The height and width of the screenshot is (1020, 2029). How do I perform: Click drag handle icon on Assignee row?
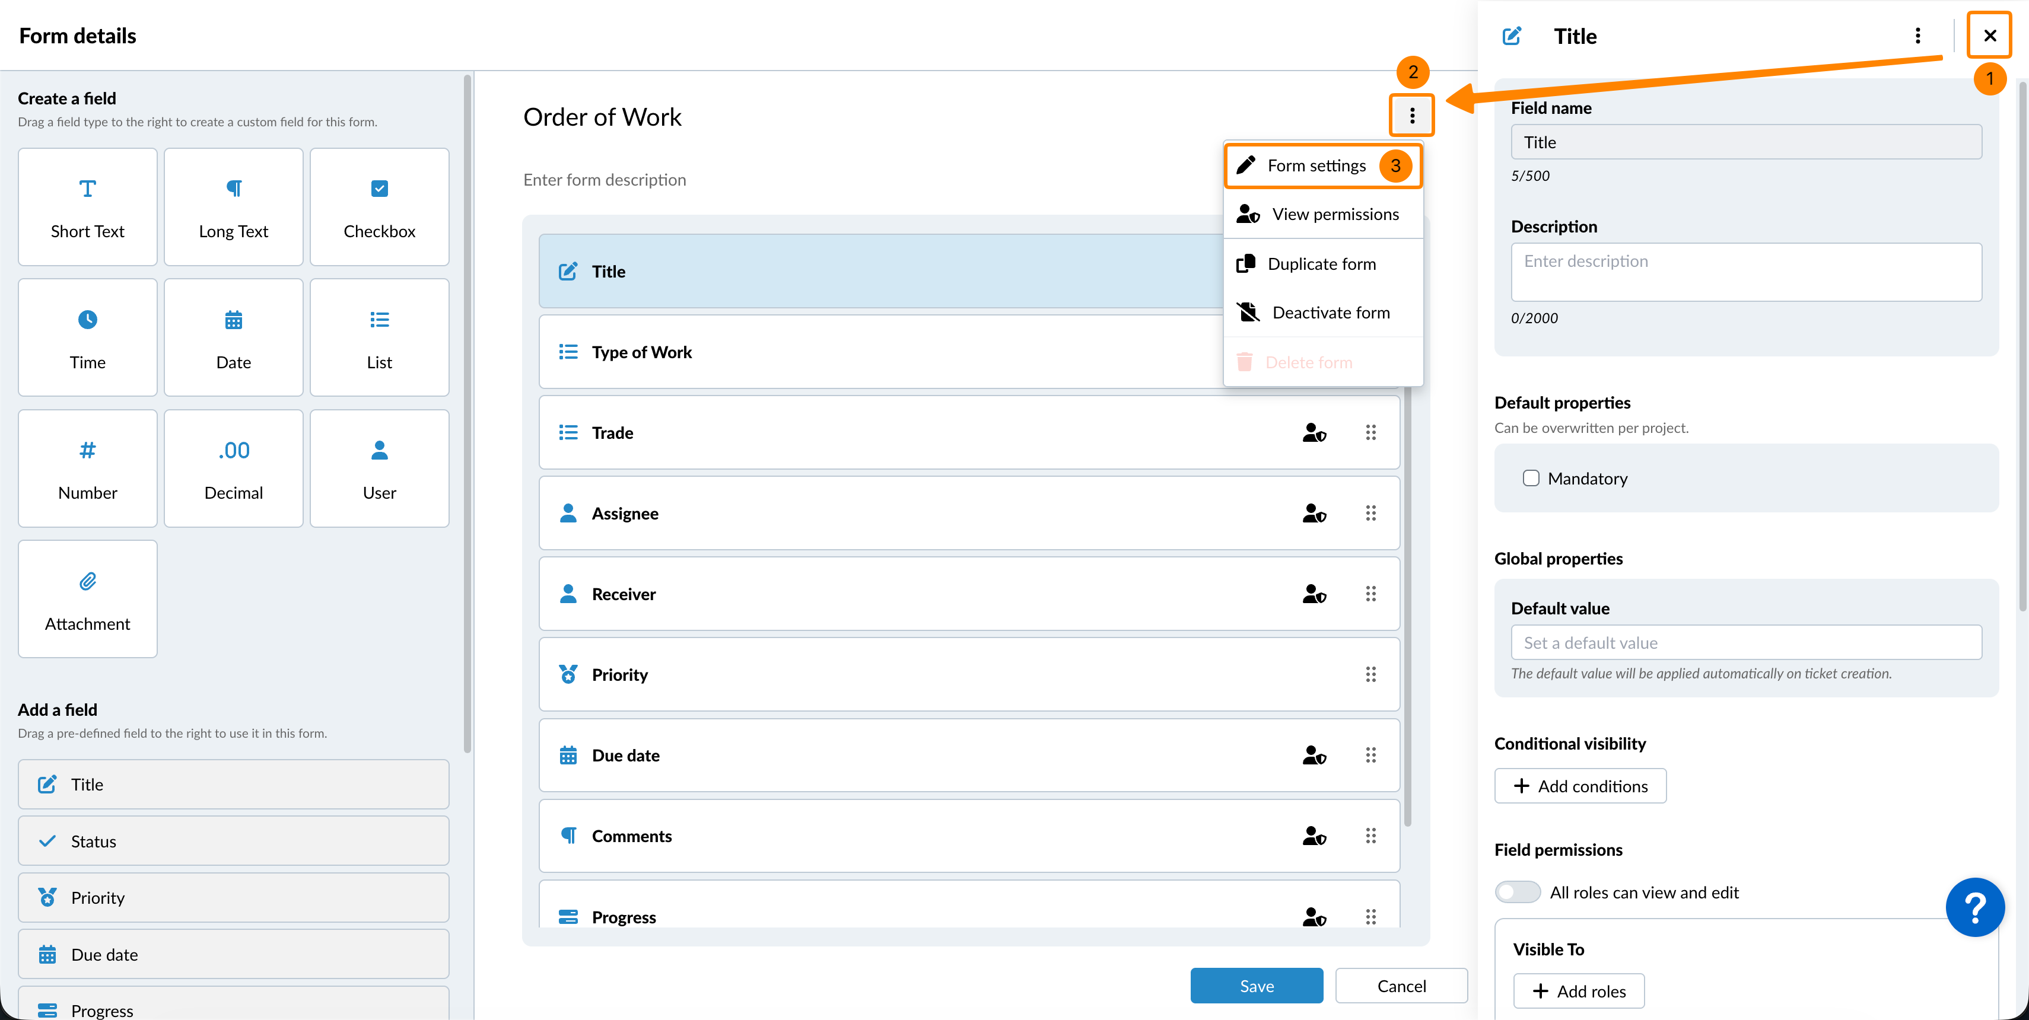[x=1370, y=513]
